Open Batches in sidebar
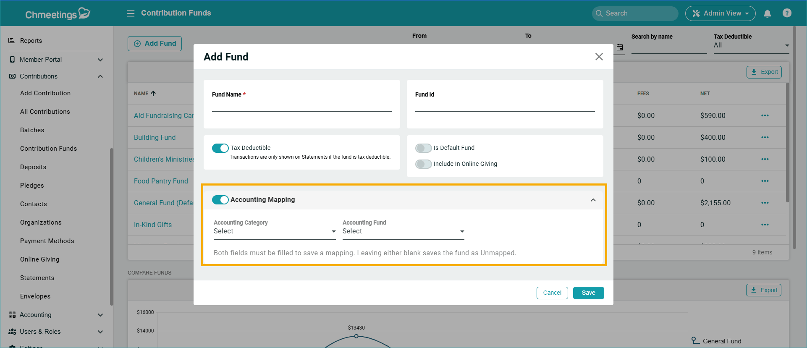The height and width of the screenshot is (348, 807). click(x=32, y=130)
